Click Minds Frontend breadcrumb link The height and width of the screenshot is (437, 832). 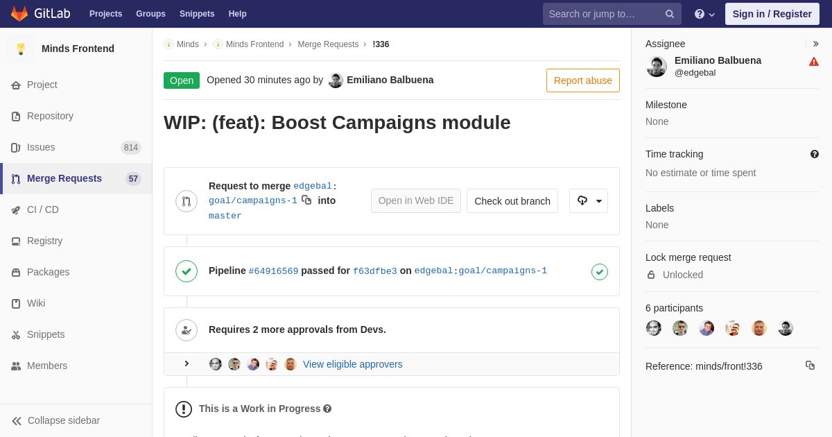(x=254, y=44)
